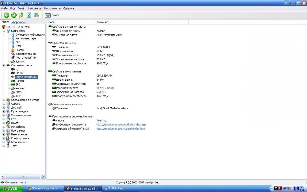The height and width of the screenshot is (192, 307).
Task: Open the Отчёт menu in menu bar
Action: pos(21,8)
